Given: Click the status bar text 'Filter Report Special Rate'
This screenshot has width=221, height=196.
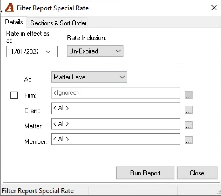Looking at the screenshot, I should click(x=38, y=191).
